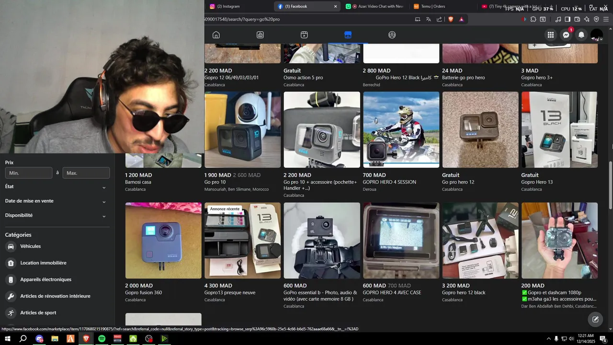Open Windows taskbar search
The height and width of the screenshot is (345, 613).
pos(23,339)
